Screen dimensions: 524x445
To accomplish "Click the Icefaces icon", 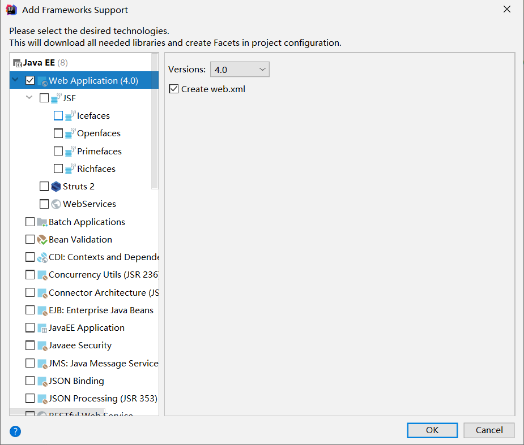I will [70, 115].
